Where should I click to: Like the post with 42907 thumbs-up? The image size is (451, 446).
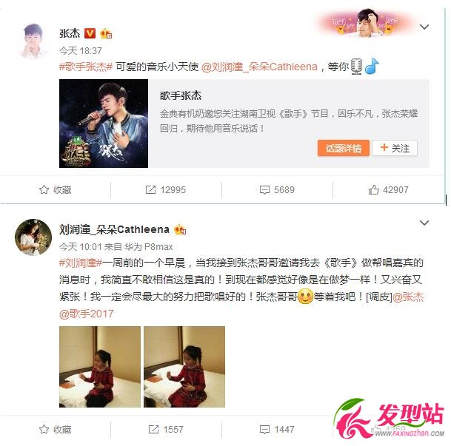373,190
